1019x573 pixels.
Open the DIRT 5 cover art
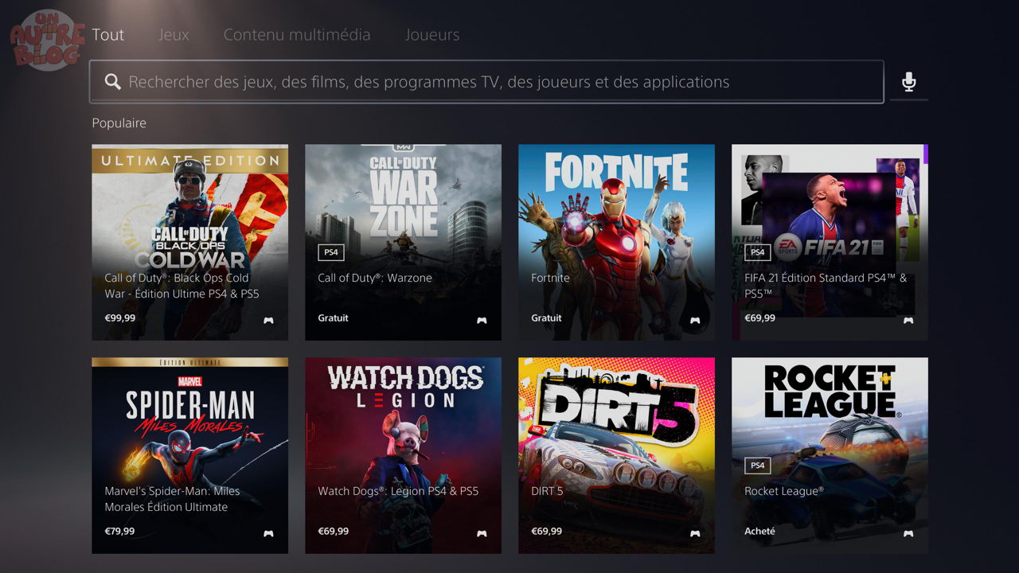[617, 456]
